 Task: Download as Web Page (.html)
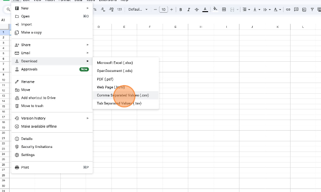[126, 87]
